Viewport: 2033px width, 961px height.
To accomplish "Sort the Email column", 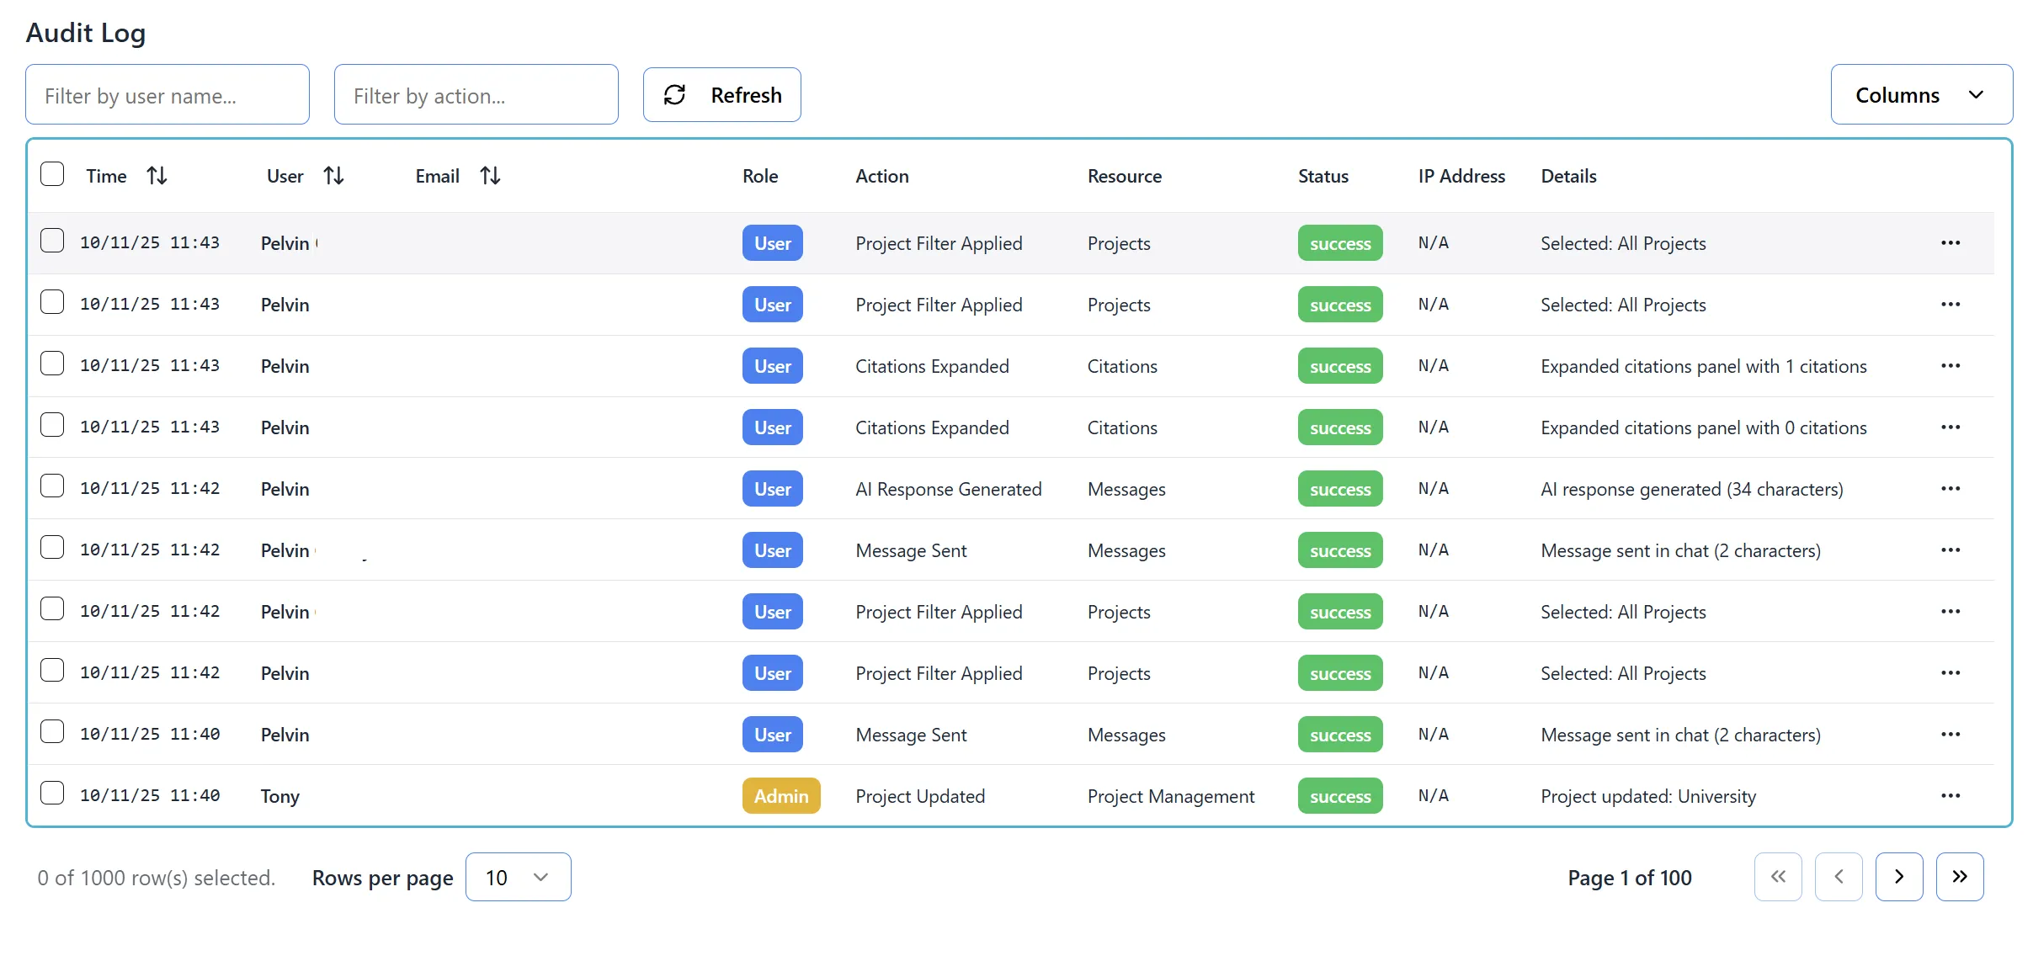I will click(x=490, y=175).
